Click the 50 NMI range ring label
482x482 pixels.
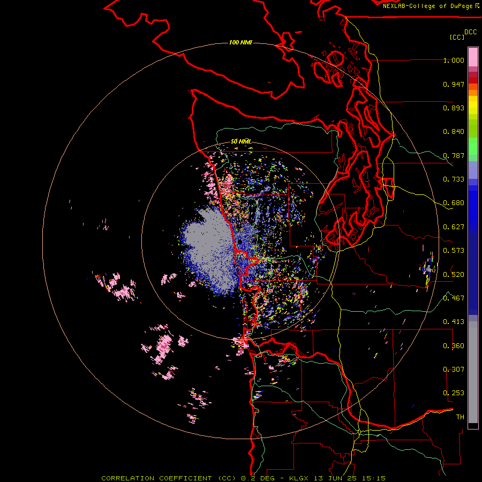(241, 141)
